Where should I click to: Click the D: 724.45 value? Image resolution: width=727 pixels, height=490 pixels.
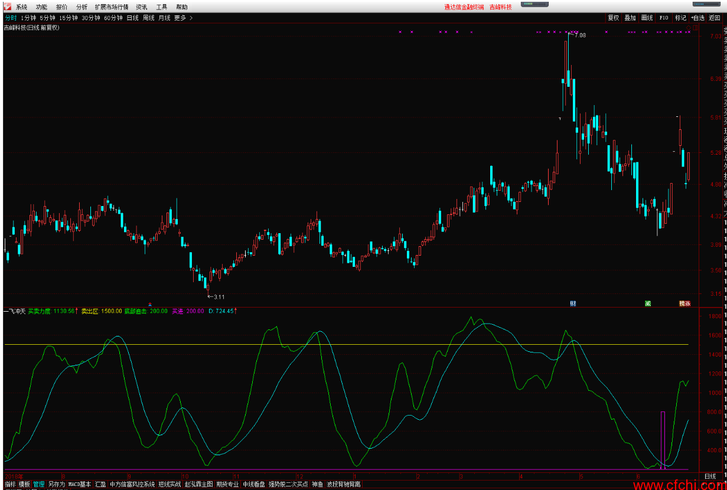pyautogui.click(x=222, y=311)
